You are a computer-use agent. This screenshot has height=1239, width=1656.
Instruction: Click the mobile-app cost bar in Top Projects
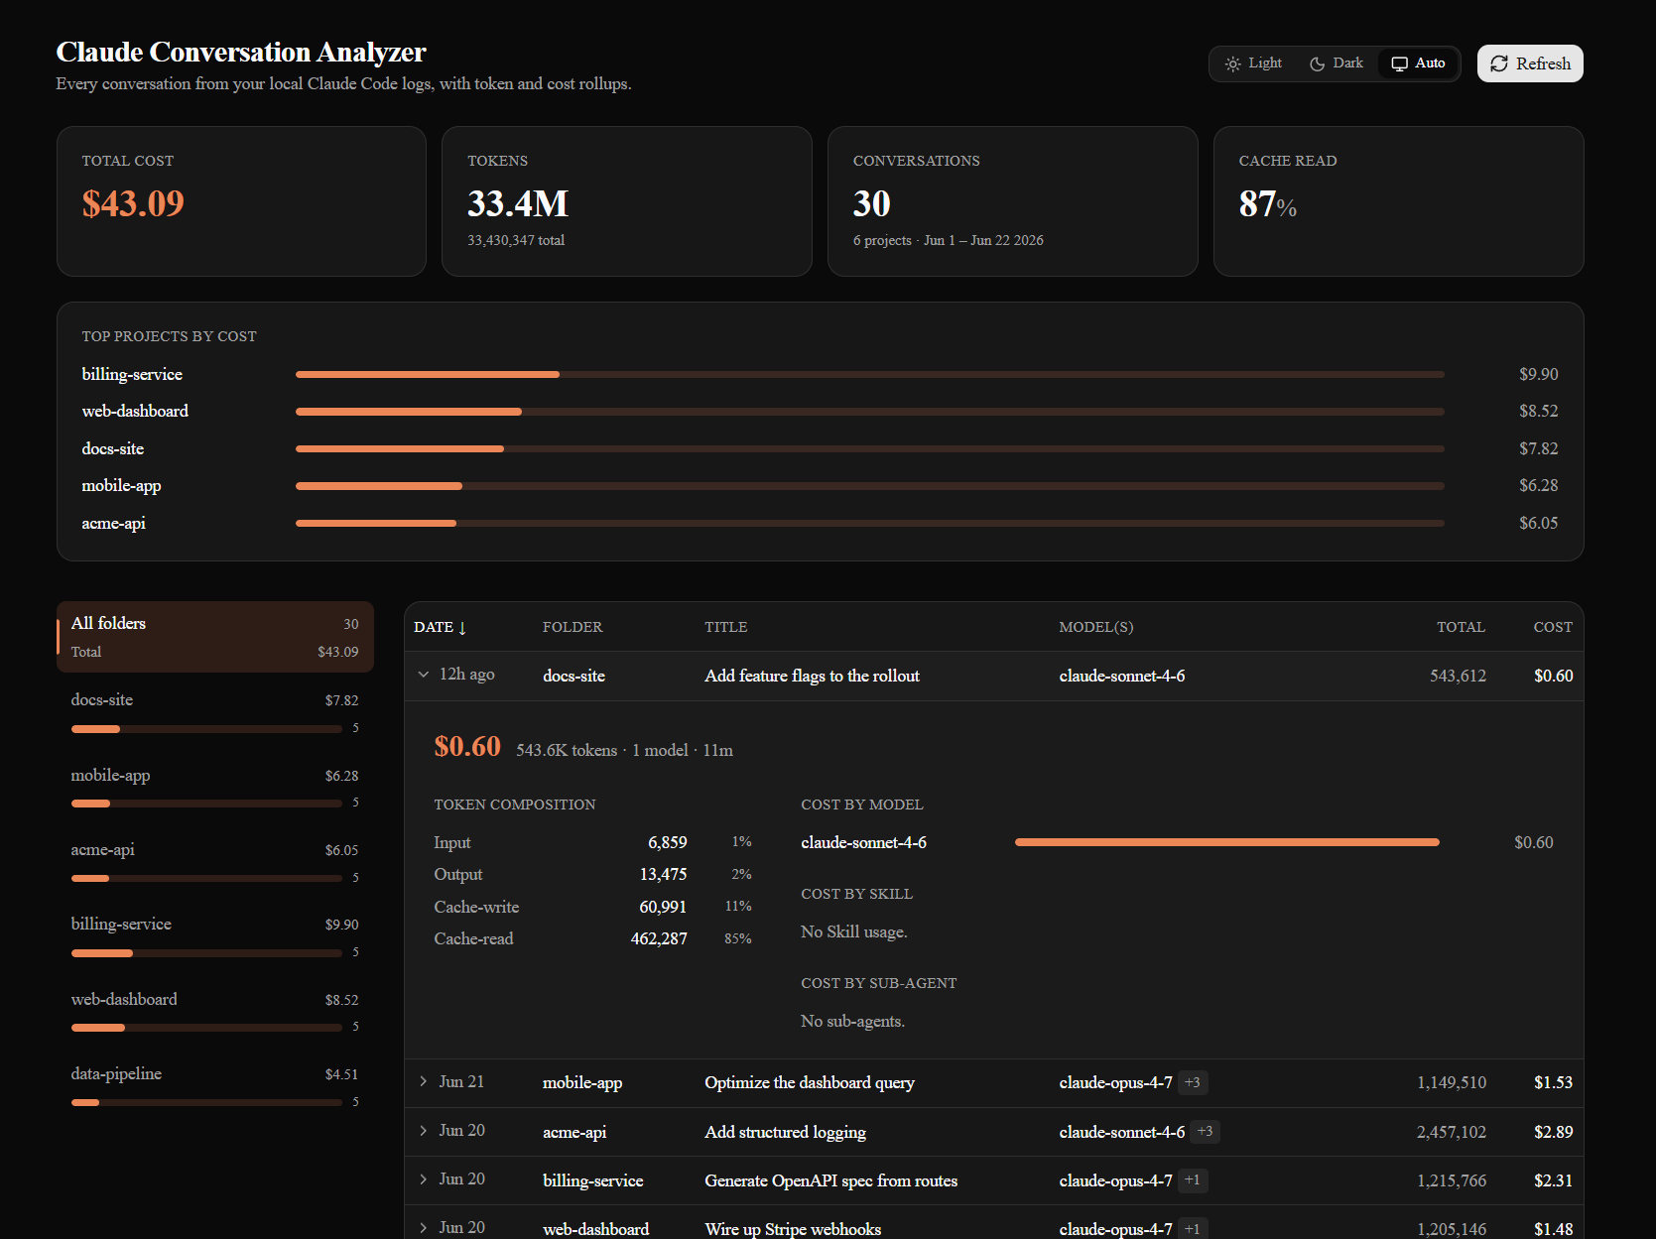point(870,485)
